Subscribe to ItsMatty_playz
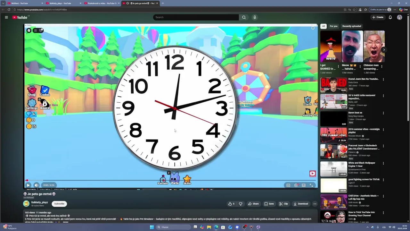The image size is (410, 231). pyautogui.click(x=59, y=204)
